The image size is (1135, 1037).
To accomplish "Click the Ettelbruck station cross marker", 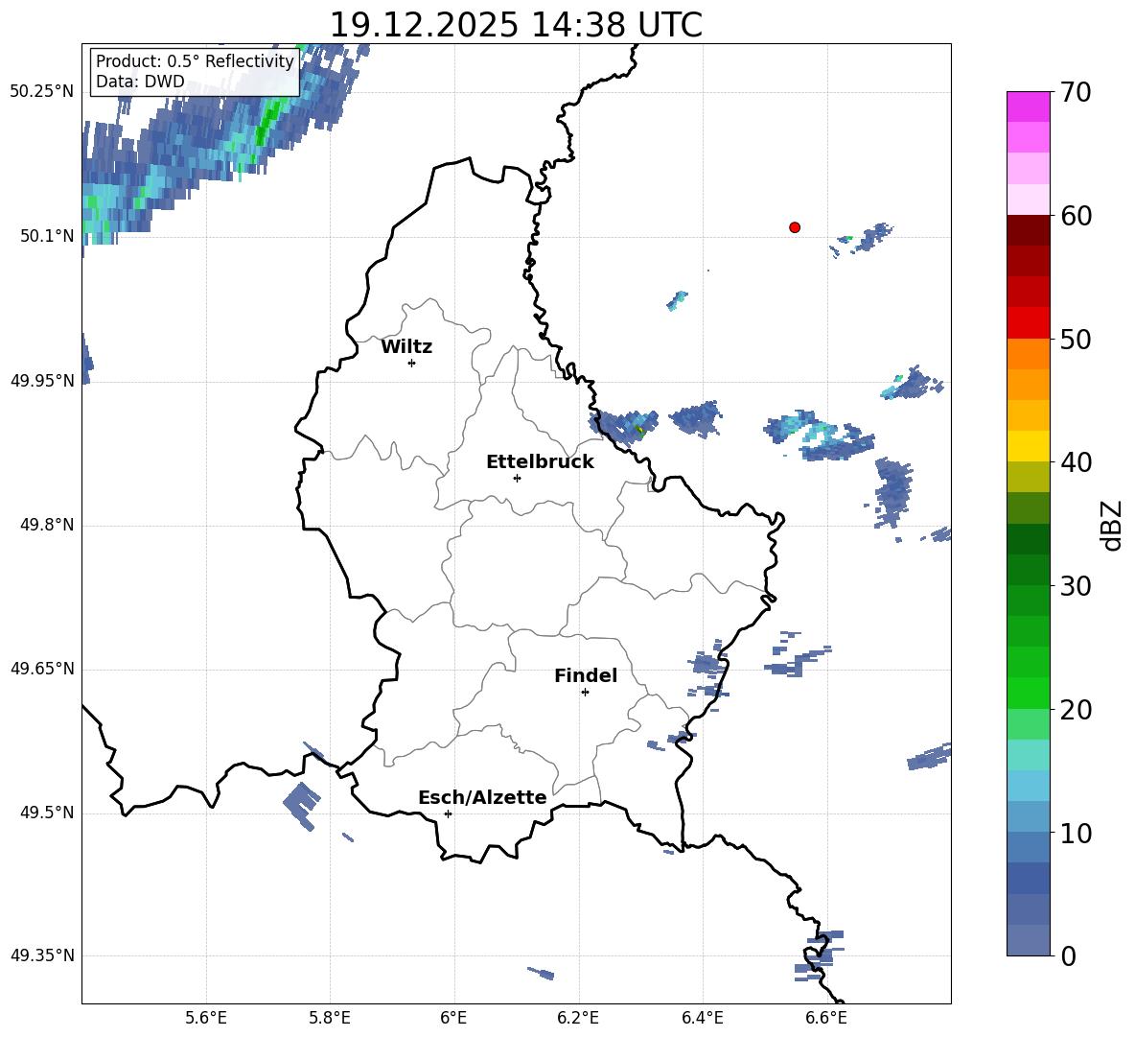I will (x=517, y=478).
